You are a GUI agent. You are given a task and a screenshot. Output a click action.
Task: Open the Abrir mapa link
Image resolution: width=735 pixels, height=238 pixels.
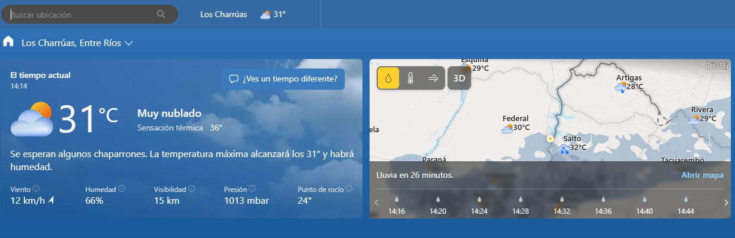[702, 175]
